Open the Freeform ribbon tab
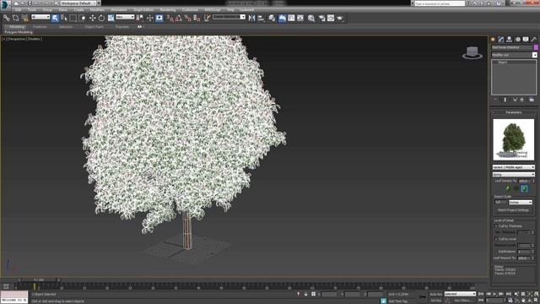 coord(40,27)
